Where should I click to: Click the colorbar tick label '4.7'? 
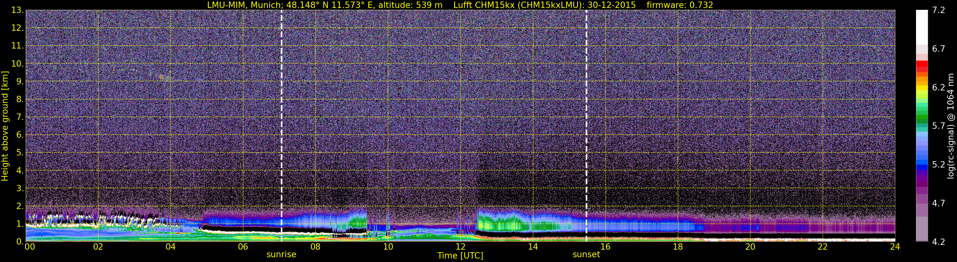click(939, 203)
